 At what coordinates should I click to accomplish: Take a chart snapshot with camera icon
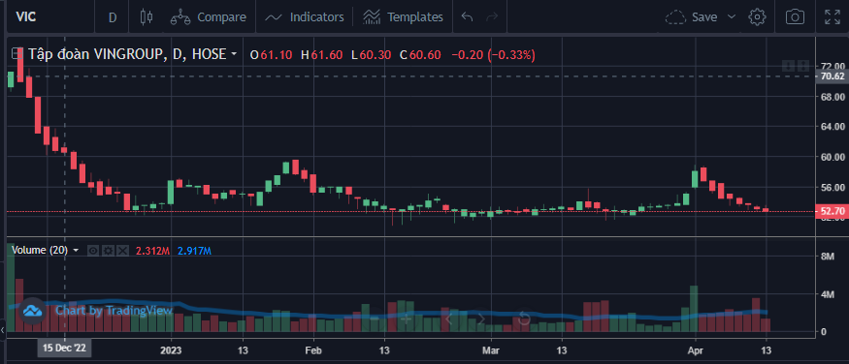tap(795, 17)
